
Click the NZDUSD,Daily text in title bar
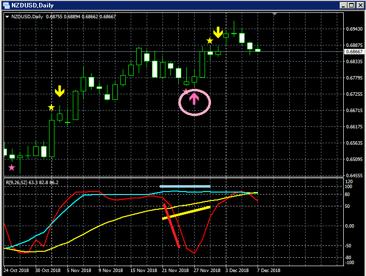click(33, 5)
